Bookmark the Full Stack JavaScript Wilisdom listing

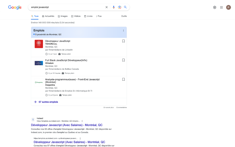[123, 60]
